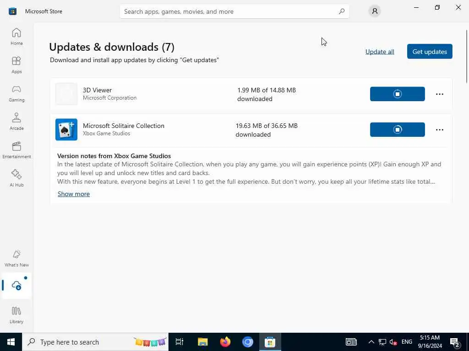Open Task View on the taskbar
The image size is (469, 351).
tap(180, 342)
